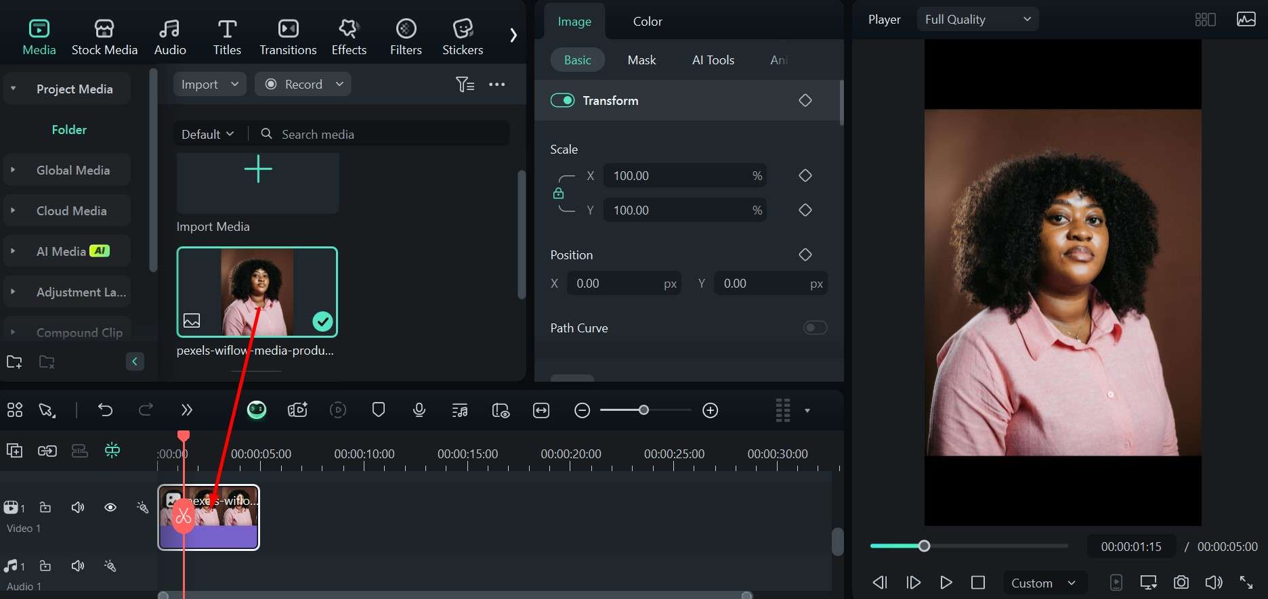This screenshot has height=599, width=1268.
Task: Click the zoom to fit timeline icon
Action: (x=541, y=410)
